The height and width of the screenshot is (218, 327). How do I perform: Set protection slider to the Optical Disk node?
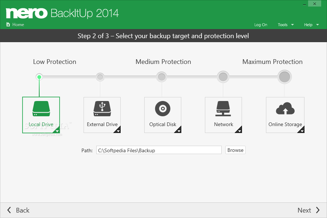162,77
